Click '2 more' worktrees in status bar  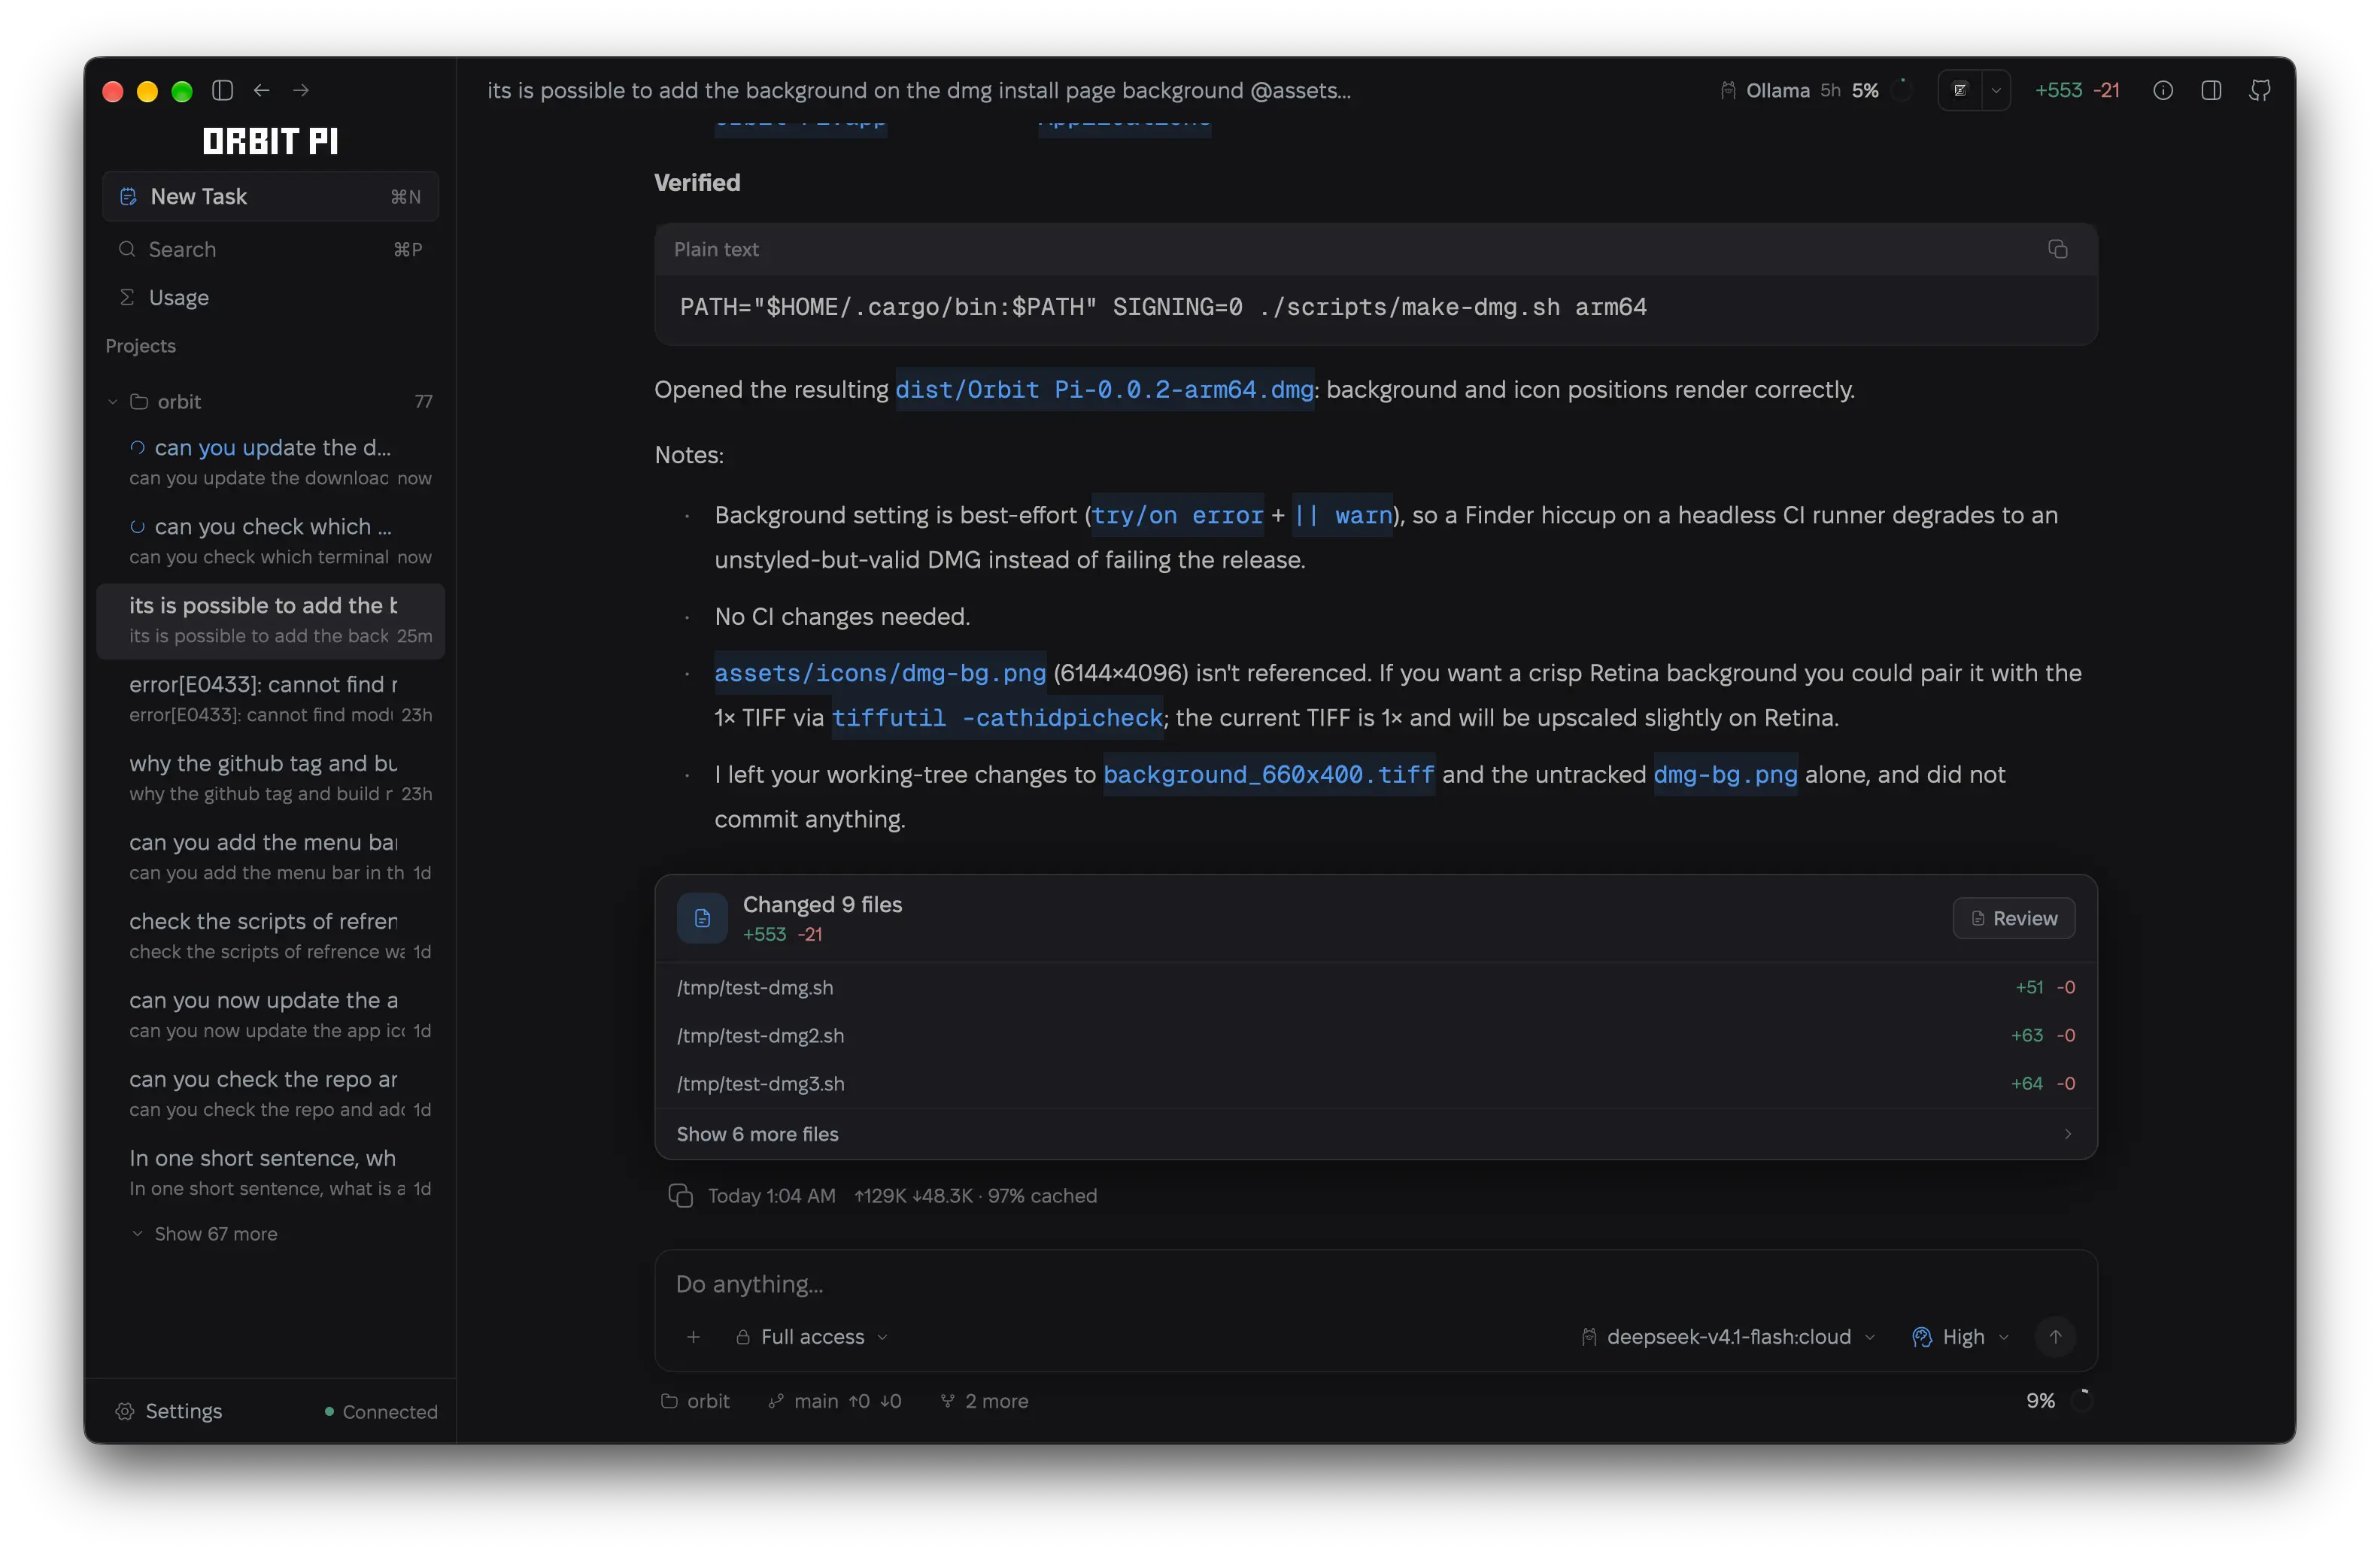984,1401
